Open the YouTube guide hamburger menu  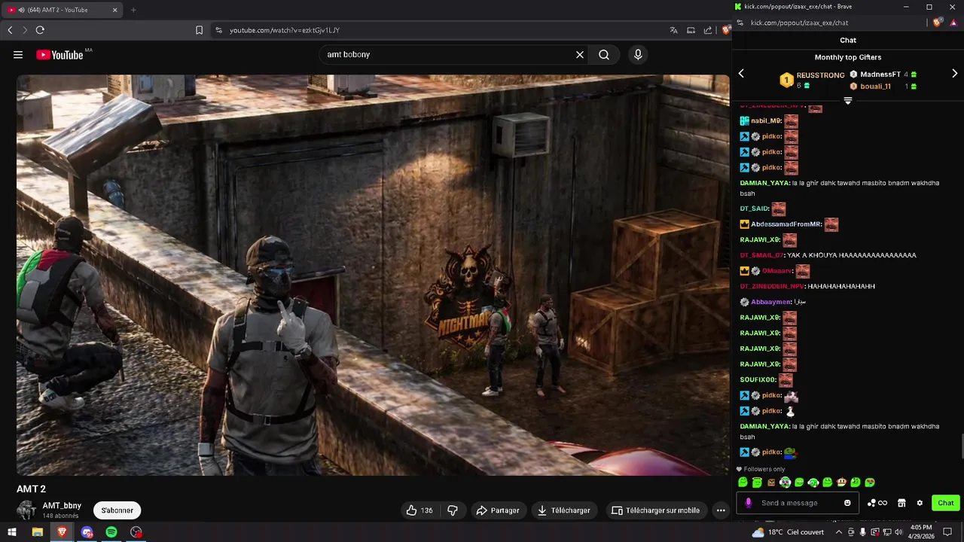click(18, 55)
